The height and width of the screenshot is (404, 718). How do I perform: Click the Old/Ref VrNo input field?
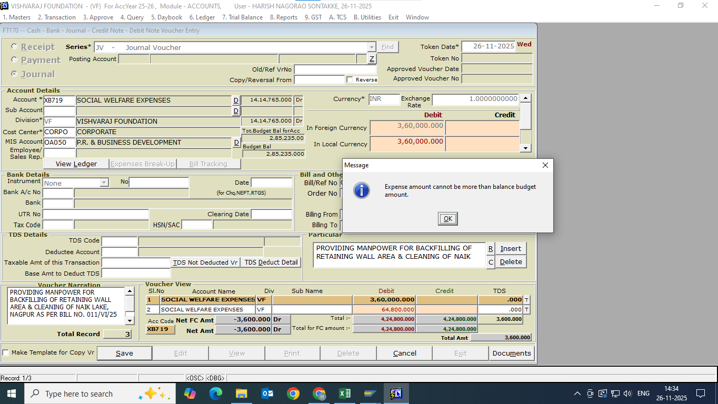point(335,69)
